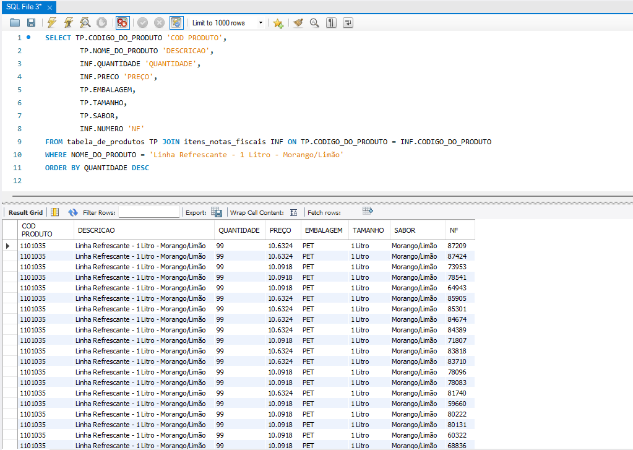This screenshot has width=633, height=450.
Task: Click the WHERE keyword on line 10
Action: pos(56,155)
